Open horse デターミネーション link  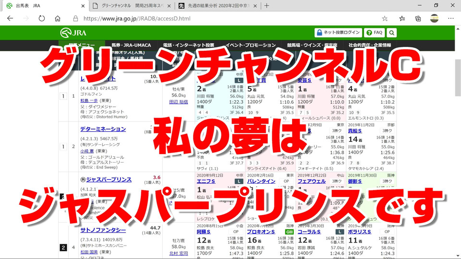click(103, 129)
